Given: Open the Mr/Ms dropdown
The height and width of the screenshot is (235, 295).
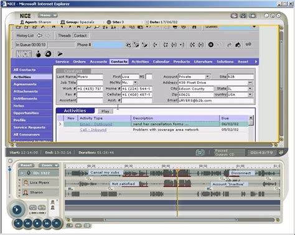Looking at the screenshot, I should click(136, 83).
